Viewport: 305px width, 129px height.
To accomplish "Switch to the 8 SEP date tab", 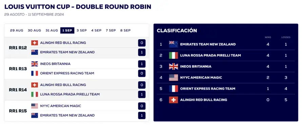I will (125, 30).
